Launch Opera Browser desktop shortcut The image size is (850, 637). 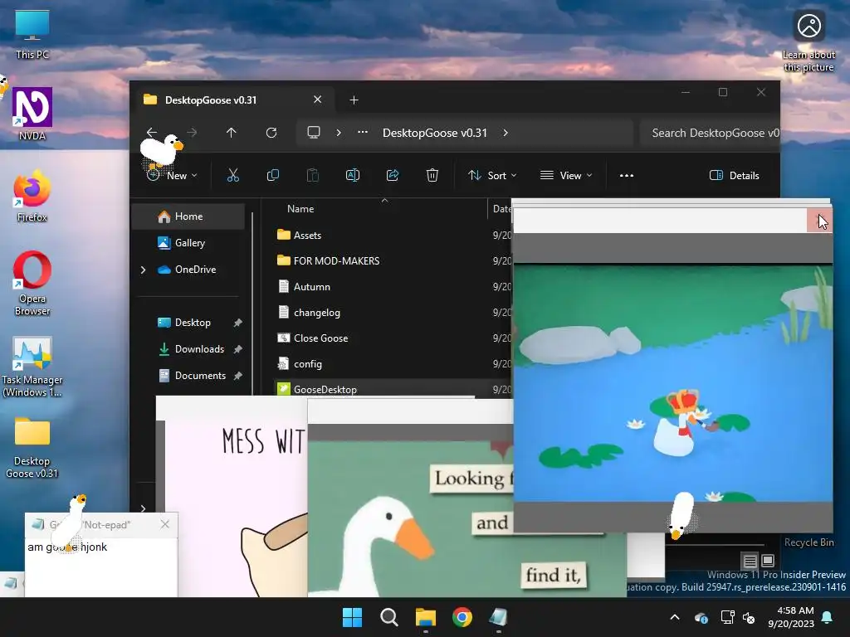[32, 283]
